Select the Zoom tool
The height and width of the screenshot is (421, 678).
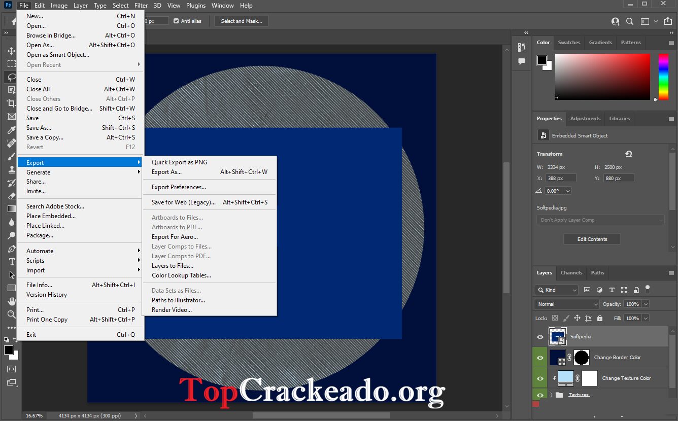click(x=11, y=314)
